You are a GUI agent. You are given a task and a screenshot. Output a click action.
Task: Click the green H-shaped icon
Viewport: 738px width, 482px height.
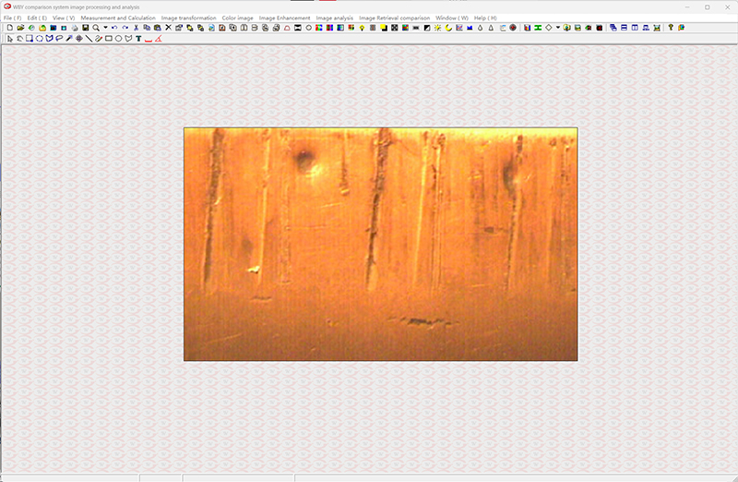538,28
